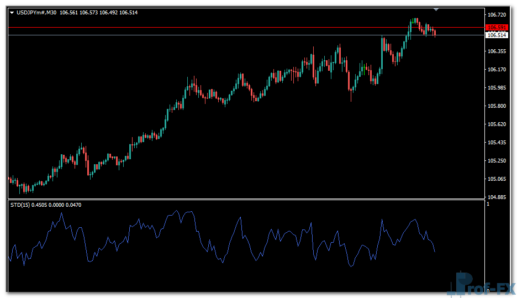Click the OHLC values in chart header
517x298 pixels.
click(98, 12)
